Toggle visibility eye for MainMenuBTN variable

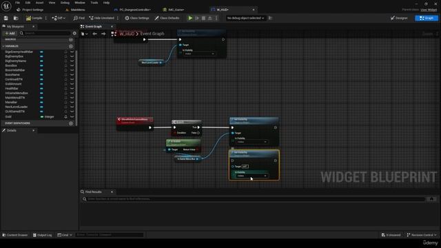point(72,98)
